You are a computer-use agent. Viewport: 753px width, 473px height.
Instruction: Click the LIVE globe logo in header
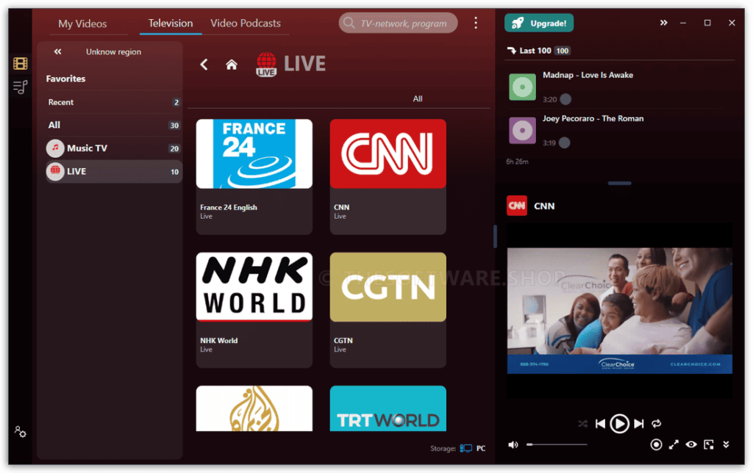coord(266,65)
